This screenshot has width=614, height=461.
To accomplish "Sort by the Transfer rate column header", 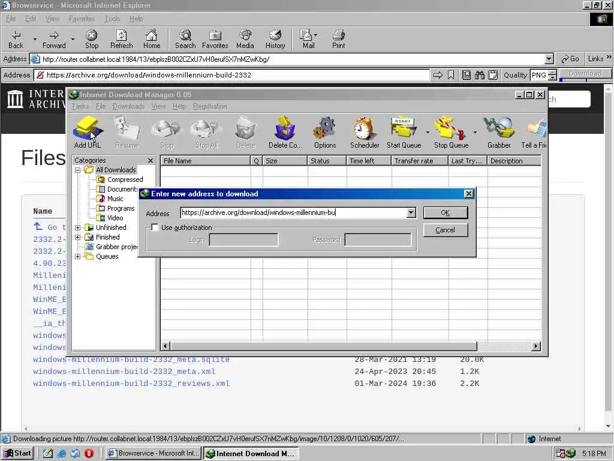I will [x=420, y=161].
